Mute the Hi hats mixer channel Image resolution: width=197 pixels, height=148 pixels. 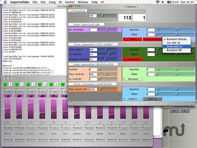51,84
